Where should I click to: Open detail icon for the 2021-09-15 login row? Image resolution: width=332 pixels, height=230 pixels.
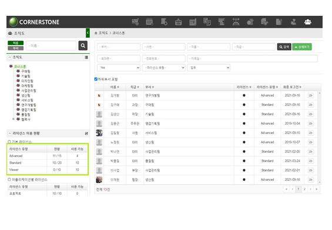click(x=311, y=133)
